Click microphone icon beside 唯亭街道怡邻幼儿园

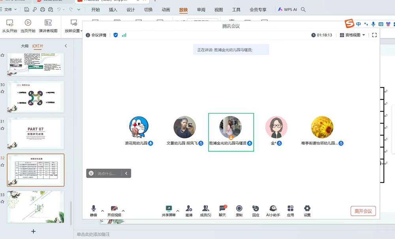[341, 143]
